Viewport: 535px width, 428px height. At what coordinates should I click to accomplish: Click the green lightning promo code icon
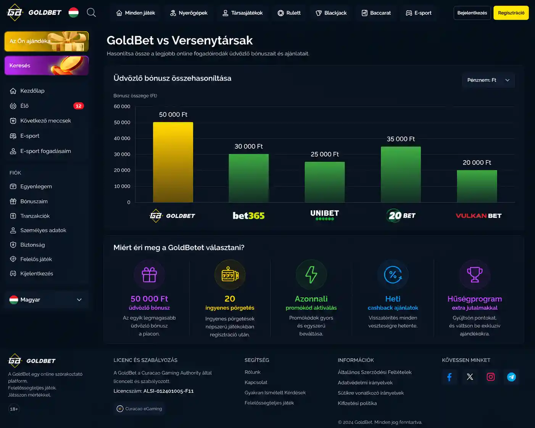coord(311,275)
